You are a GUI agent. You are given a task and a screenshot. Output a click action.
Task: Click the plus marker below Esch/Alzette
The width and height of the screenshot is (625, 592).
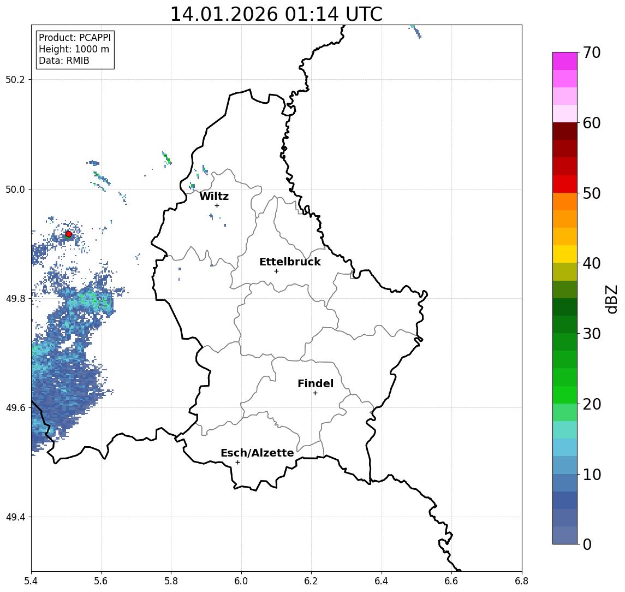click(237, 463)
